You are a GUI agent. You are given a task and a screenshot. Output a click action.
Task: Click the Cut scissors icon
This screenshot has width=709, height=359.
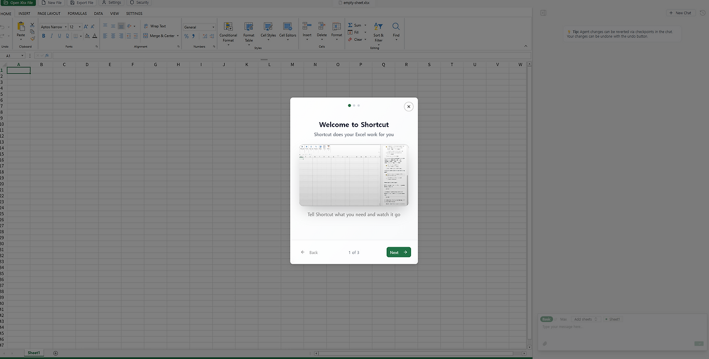pos(32,25)
